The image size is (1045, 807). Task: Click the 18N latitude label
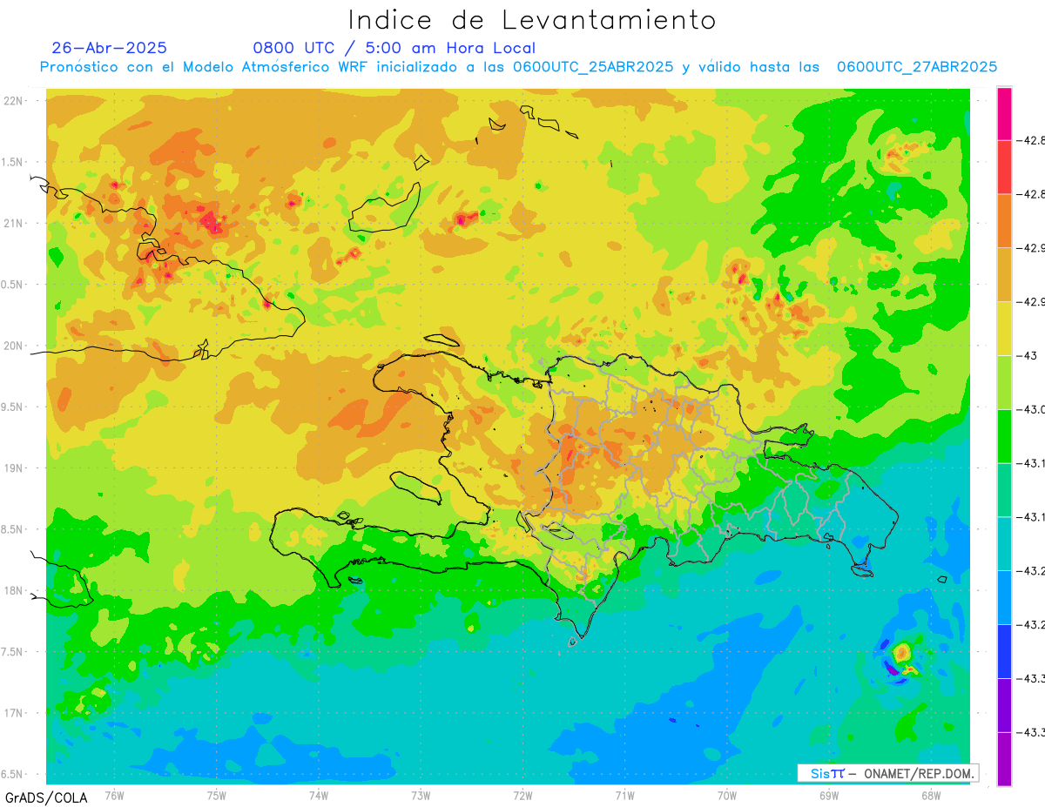click(13, 590)
